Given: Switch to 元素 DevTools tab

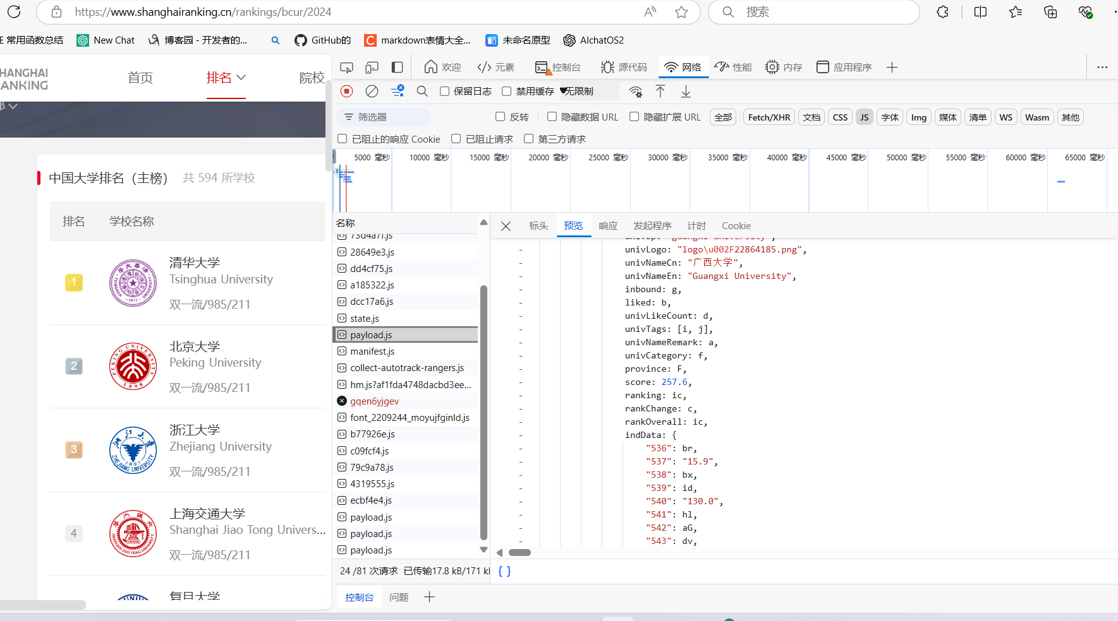Looking at the screenshot, I should click(496, 67).
